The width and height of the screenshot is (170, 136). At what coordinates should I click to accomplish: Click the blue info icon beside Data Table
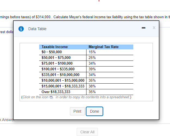(x=21, y=29)
